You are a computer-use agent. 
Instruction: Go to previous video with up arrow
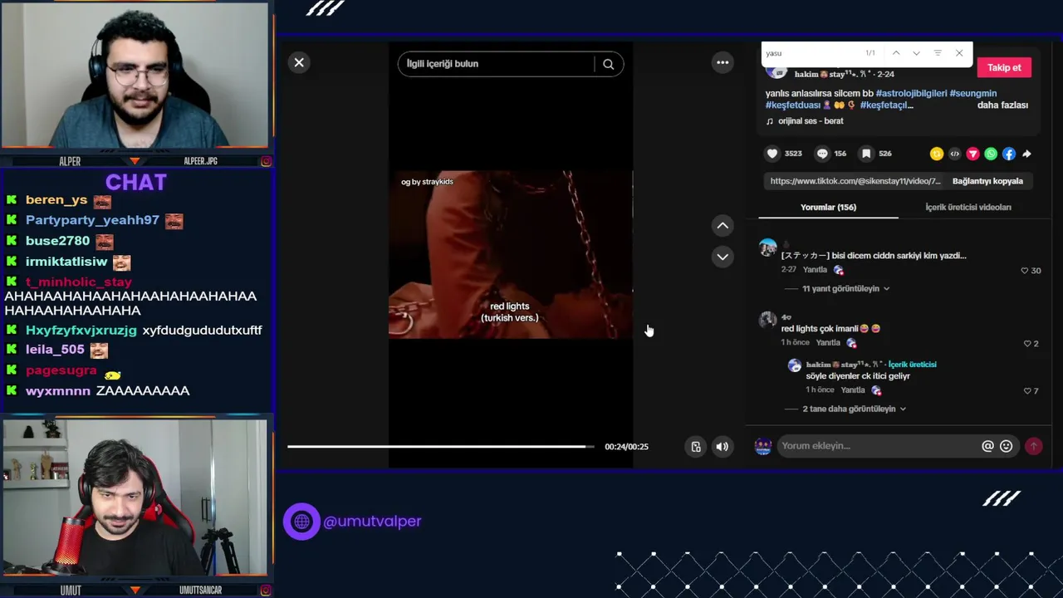pyautogui.click(x=723, y=225)
